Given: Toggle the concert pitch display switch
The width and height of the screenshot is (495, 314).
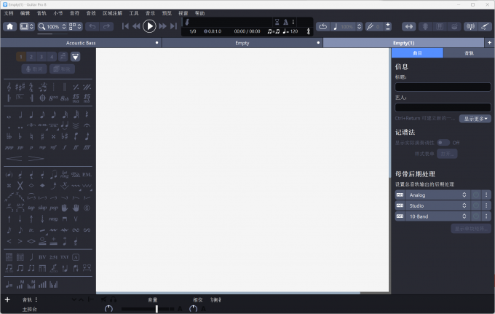Looking at the screenshot, I should [x=443, y=142].
